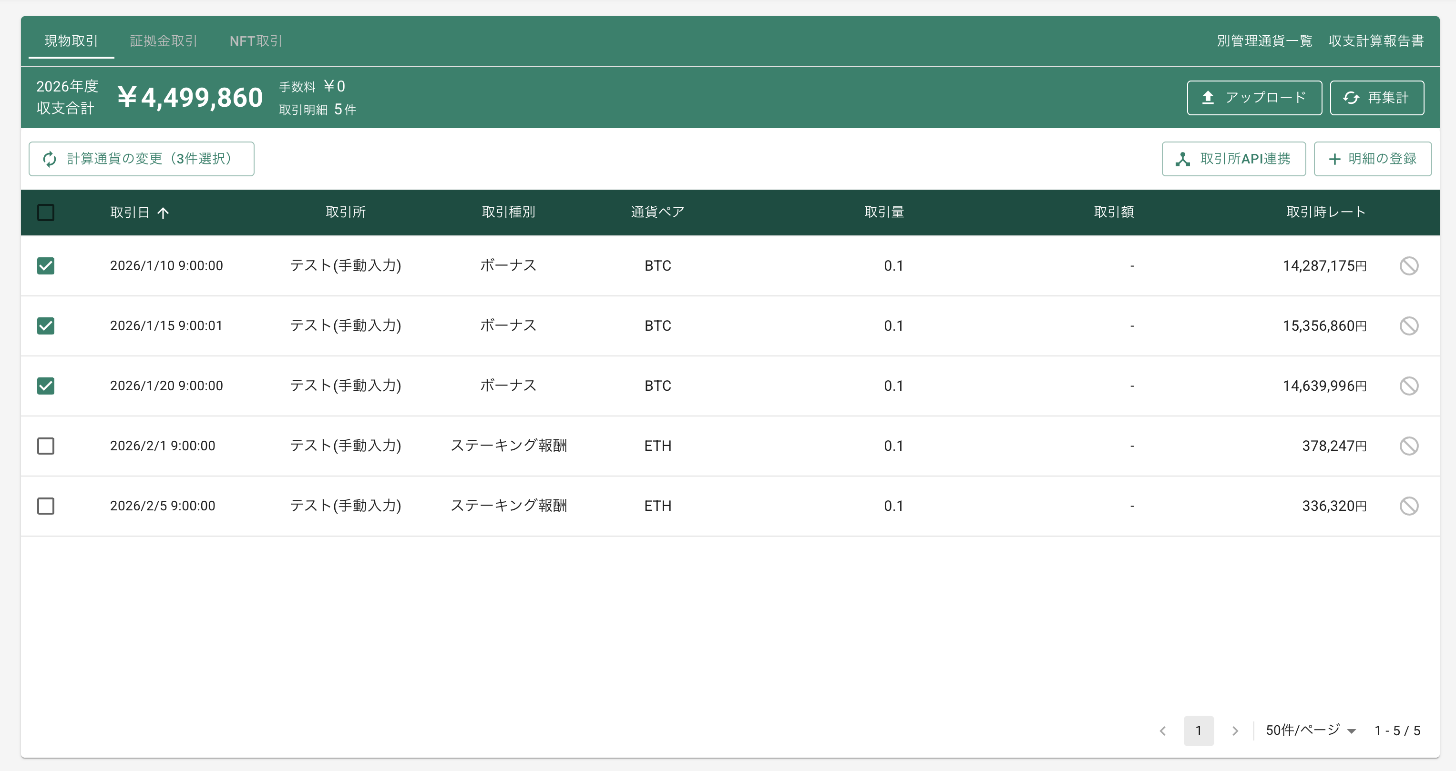This screenshot has height=771, width=1456.
Task: Click the 取引額 column header
Action: tap(1114, 212)
